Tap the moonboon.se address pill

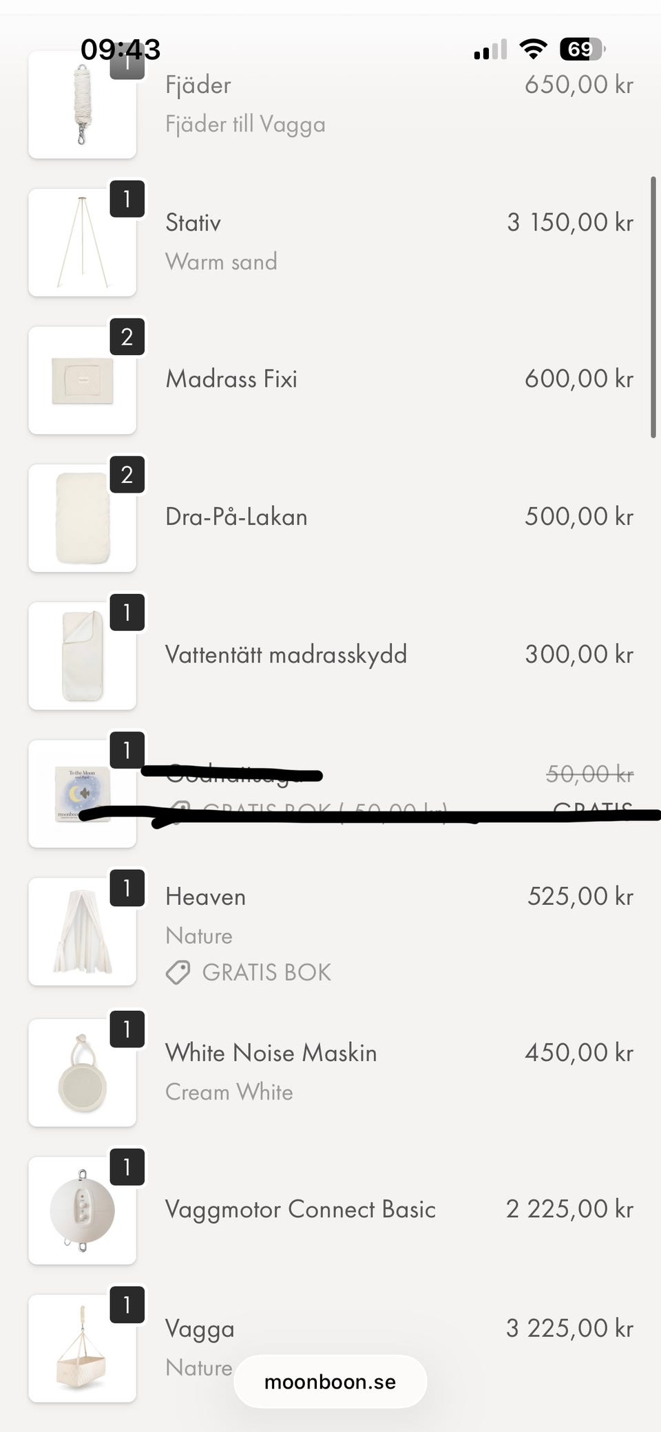(330, 1382)
